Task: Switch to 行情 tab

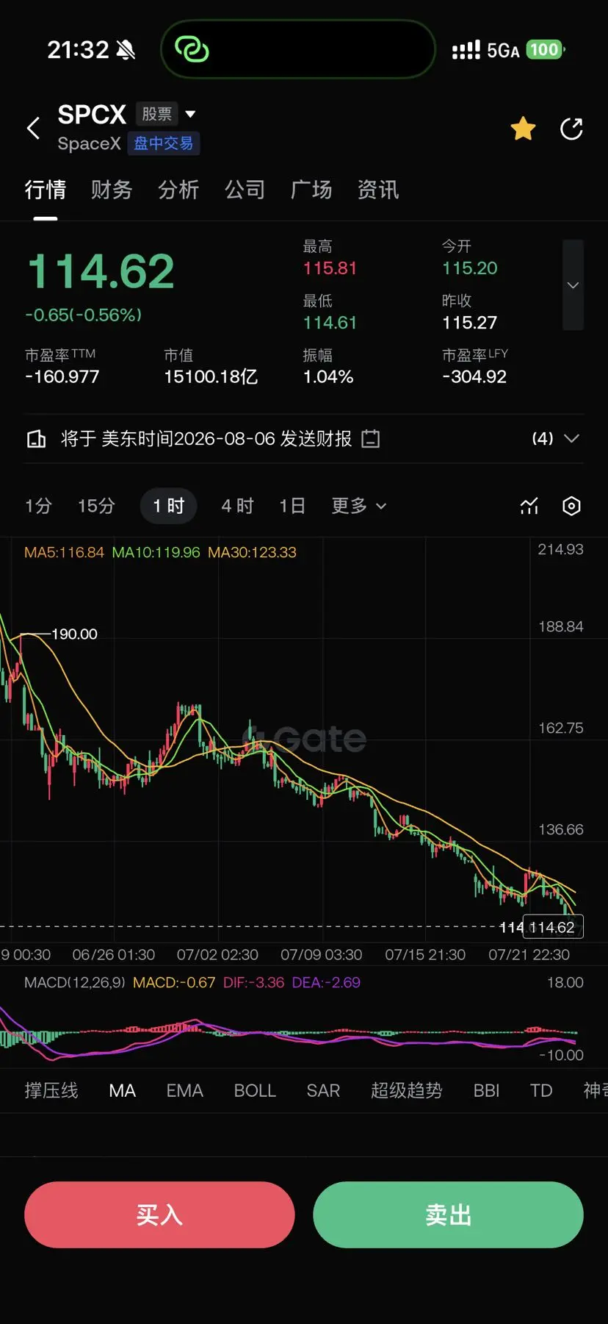Action: coord(46,190)
